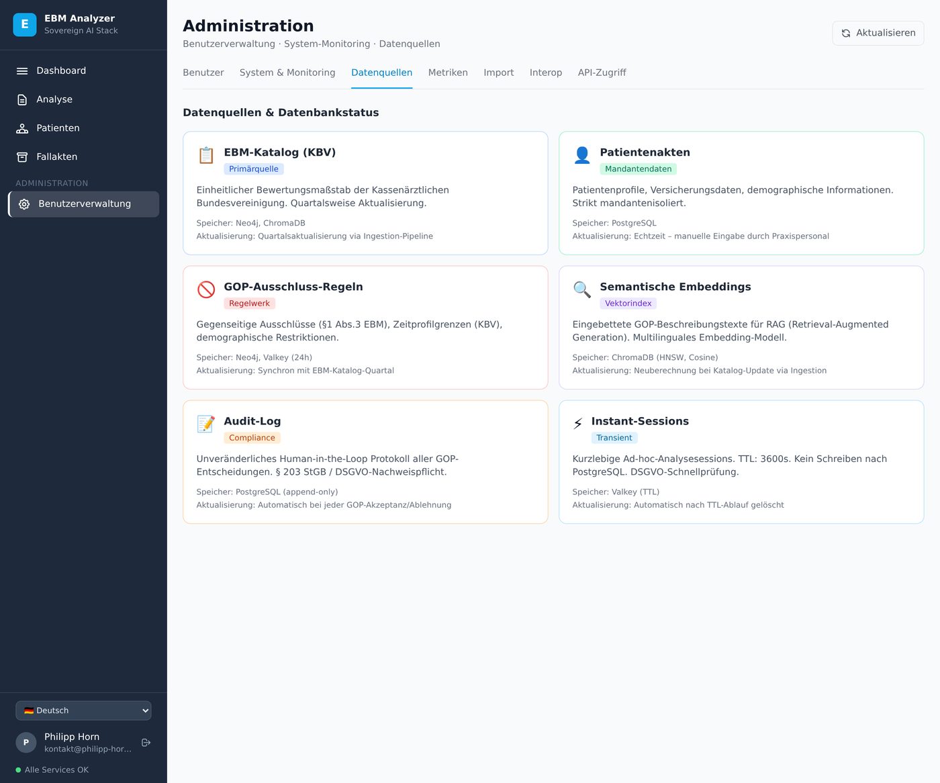Click the Fallakten archive icon

click(22, 157)
